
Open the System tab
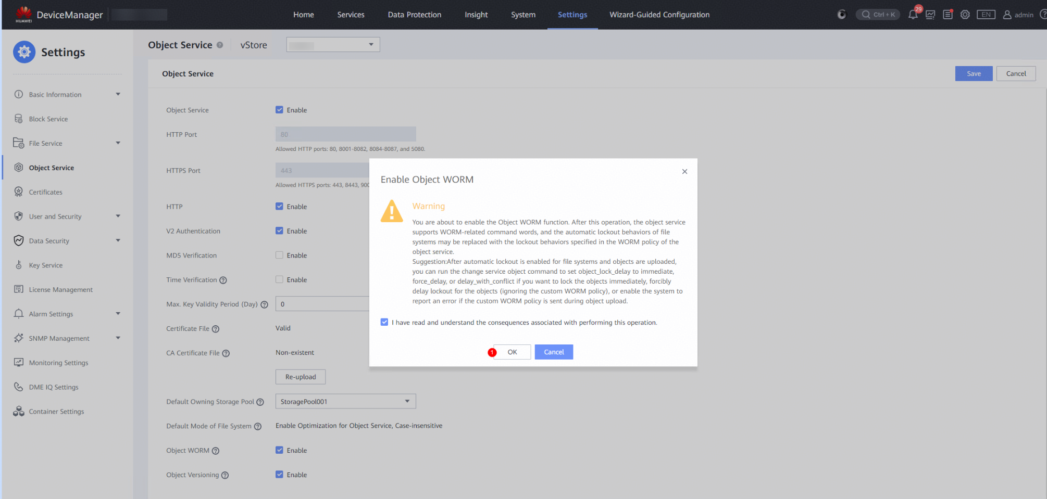[x=523, y=15]
